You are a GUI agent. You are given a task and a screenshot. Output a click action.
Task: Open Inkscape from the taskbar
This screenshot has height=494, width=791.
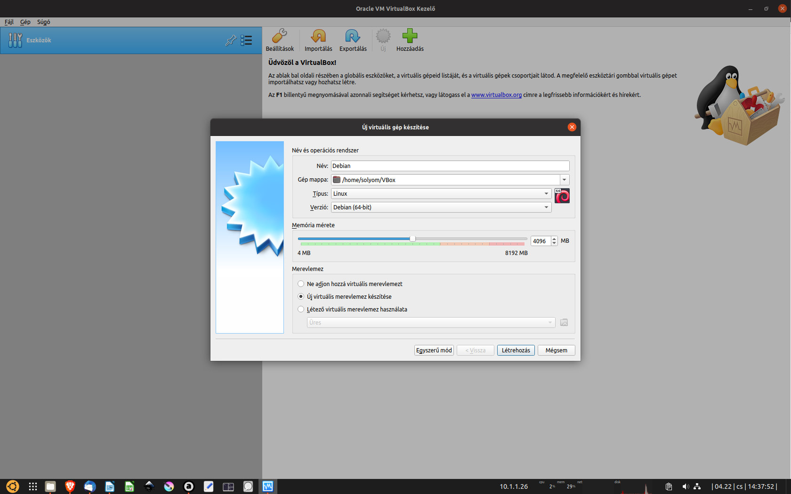[149, 486]
